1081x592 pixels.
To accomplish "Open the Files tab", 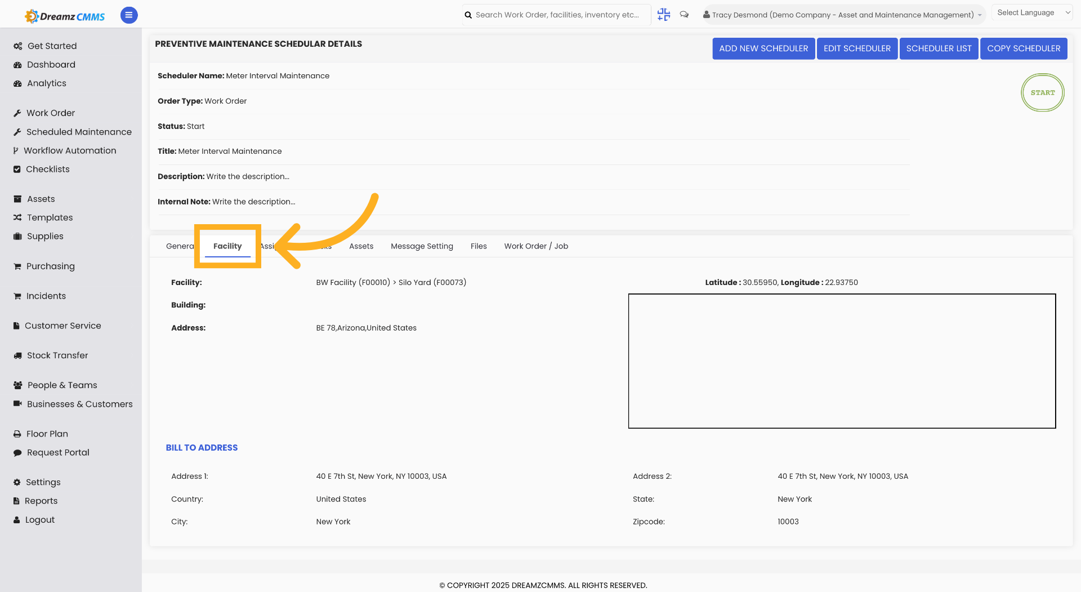I will click(479, 246).
